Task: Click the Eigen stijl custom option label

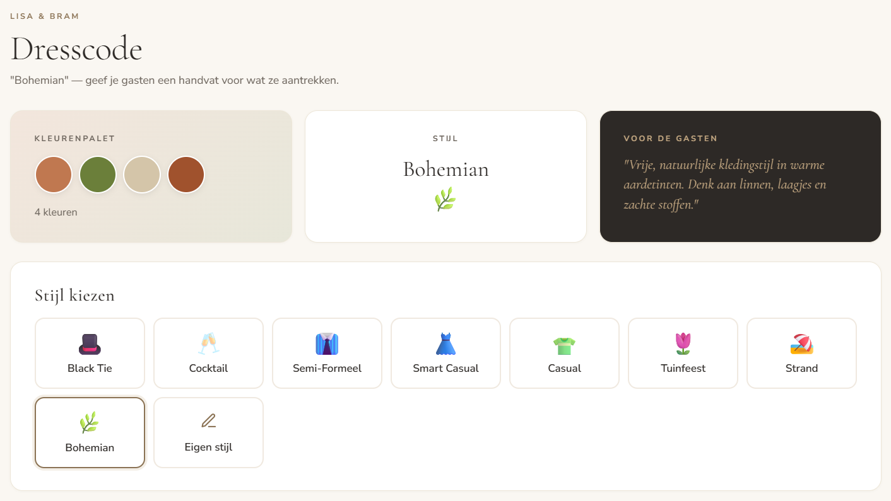Action: 208,447
